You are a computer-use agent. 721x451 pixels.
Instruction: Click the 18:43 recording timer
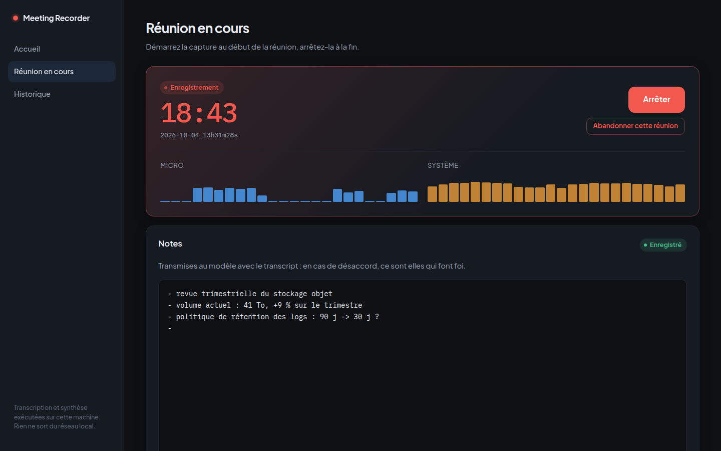199,113
